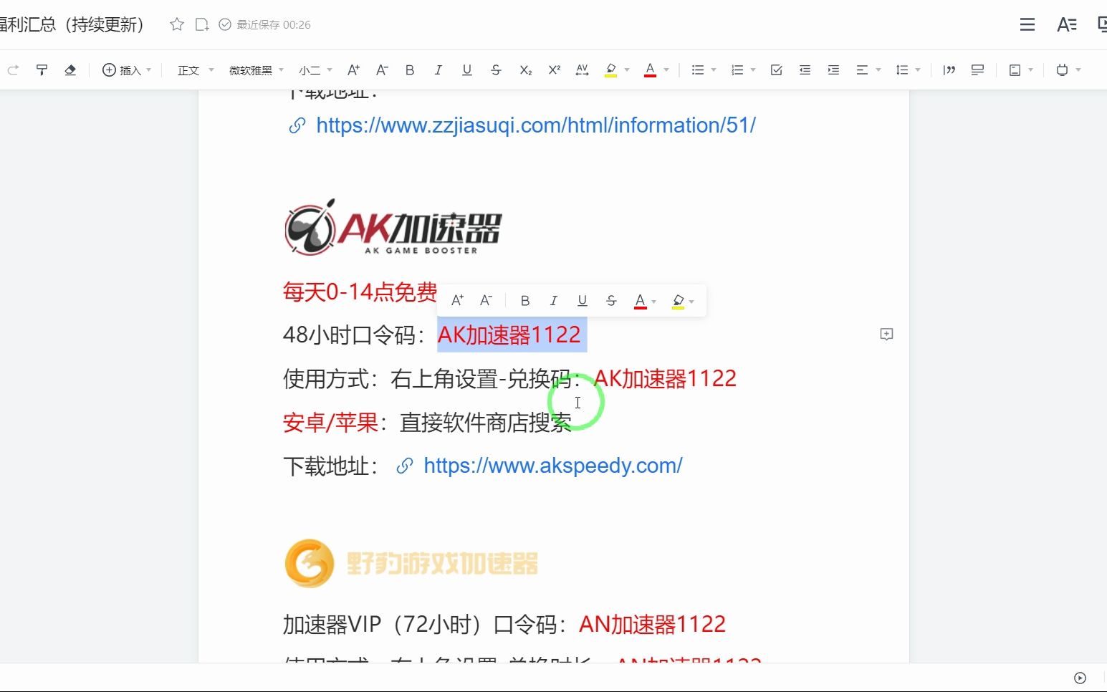
Task: Open the paragraph style dropdown 正文
Action: click(x=196, y=70)
